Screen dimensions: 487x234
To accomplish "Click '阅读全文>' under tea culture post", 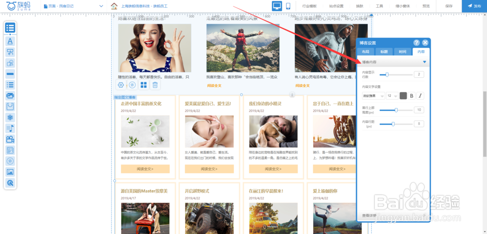I will 145,169.
